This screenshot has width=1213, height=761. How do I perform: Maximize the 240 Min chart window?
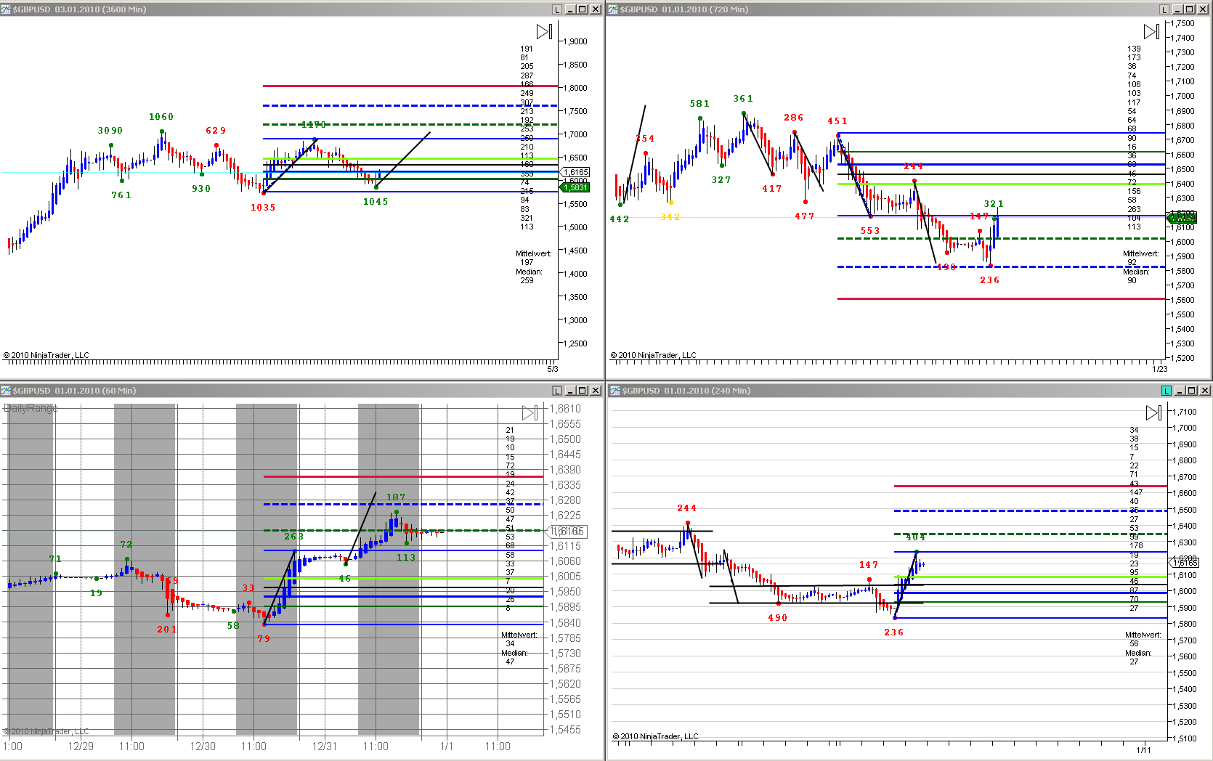[x=1192, y=391]
